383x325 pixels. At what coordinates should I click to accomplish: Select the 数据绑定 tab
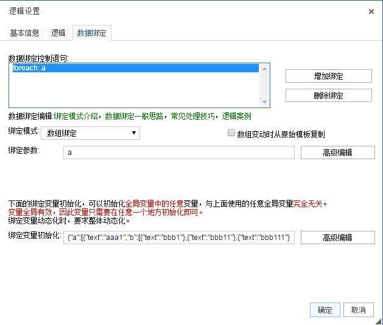tap(91, 33)
